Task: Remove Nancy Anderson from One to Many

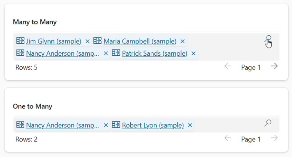Action: click(x=106, y=125)
